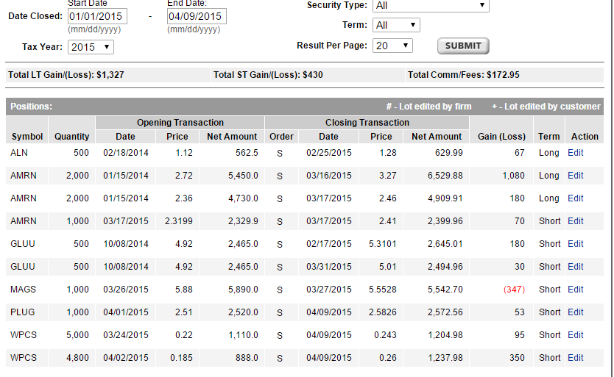Edit the WPCS 4,800 share lot
Image resolution: width=614 pixels, height=377 pixels.
[x=575, y=358]
